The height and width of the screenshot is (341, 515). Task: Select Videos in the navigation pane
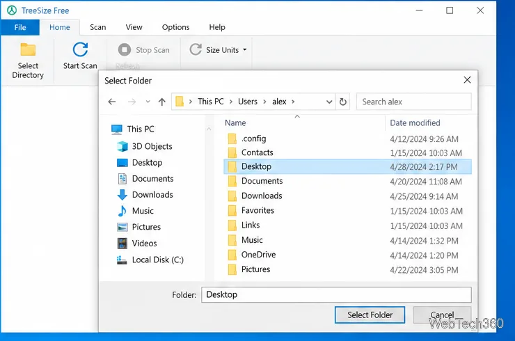pos(137,244)
